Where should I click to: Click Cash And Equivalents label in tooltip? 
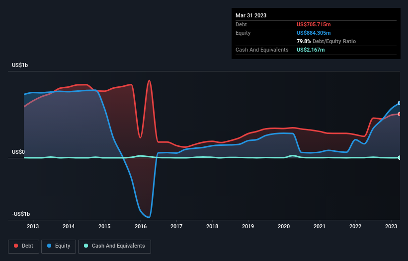point(262,50)
